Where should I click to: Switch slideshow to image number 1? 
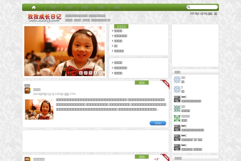click(81, 73)
